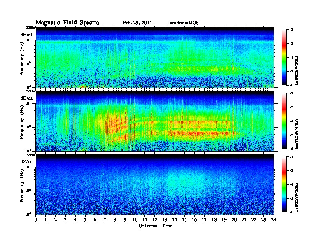Click hour "10" on the time axis
The image size is (326, 252).
tap(135, 219)
